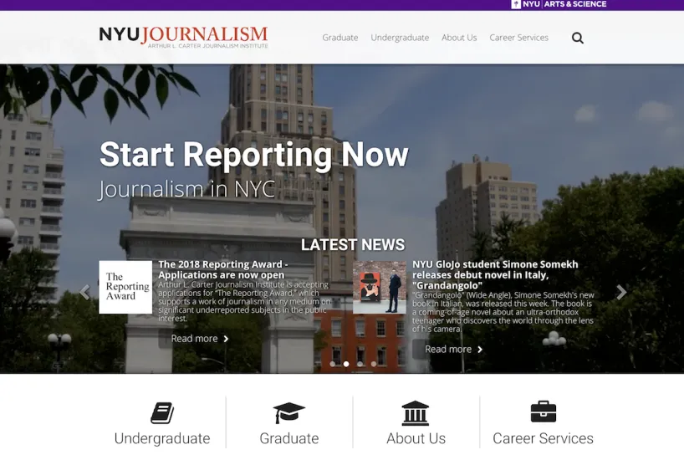Viewport: 684px width, 455px height.
Task: Click the NYU Journalism logo
Action: pyautogui.click(x=183, y=37)
